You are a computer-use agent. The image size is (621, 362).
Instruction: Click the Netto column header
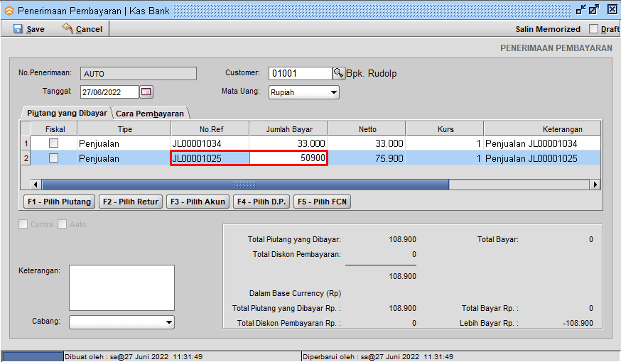point(367,129)
